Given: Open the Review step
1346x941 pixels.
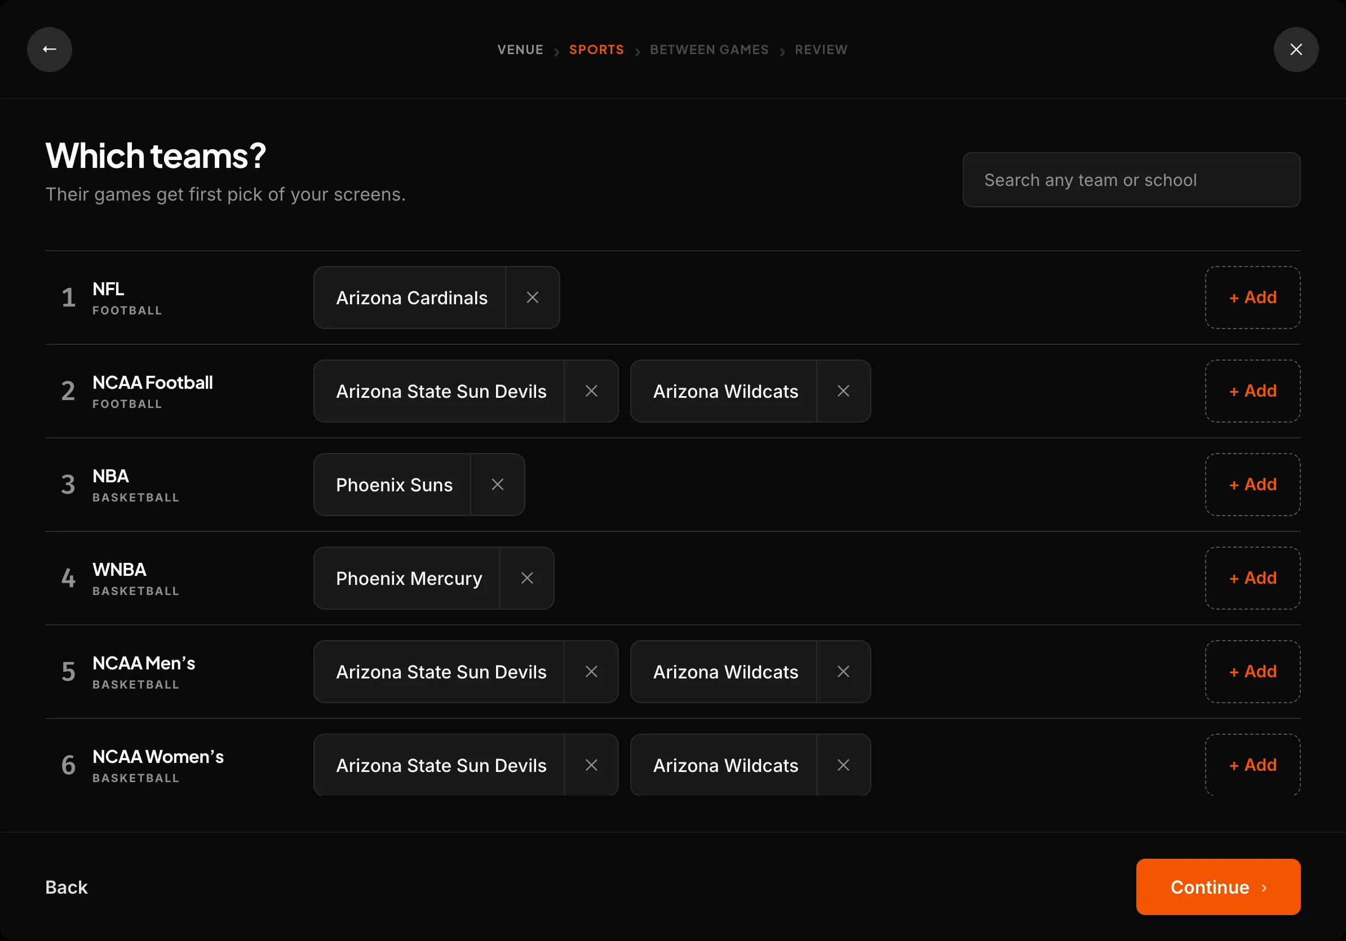Looking at the screenshot, I should [x=821, y=50].
